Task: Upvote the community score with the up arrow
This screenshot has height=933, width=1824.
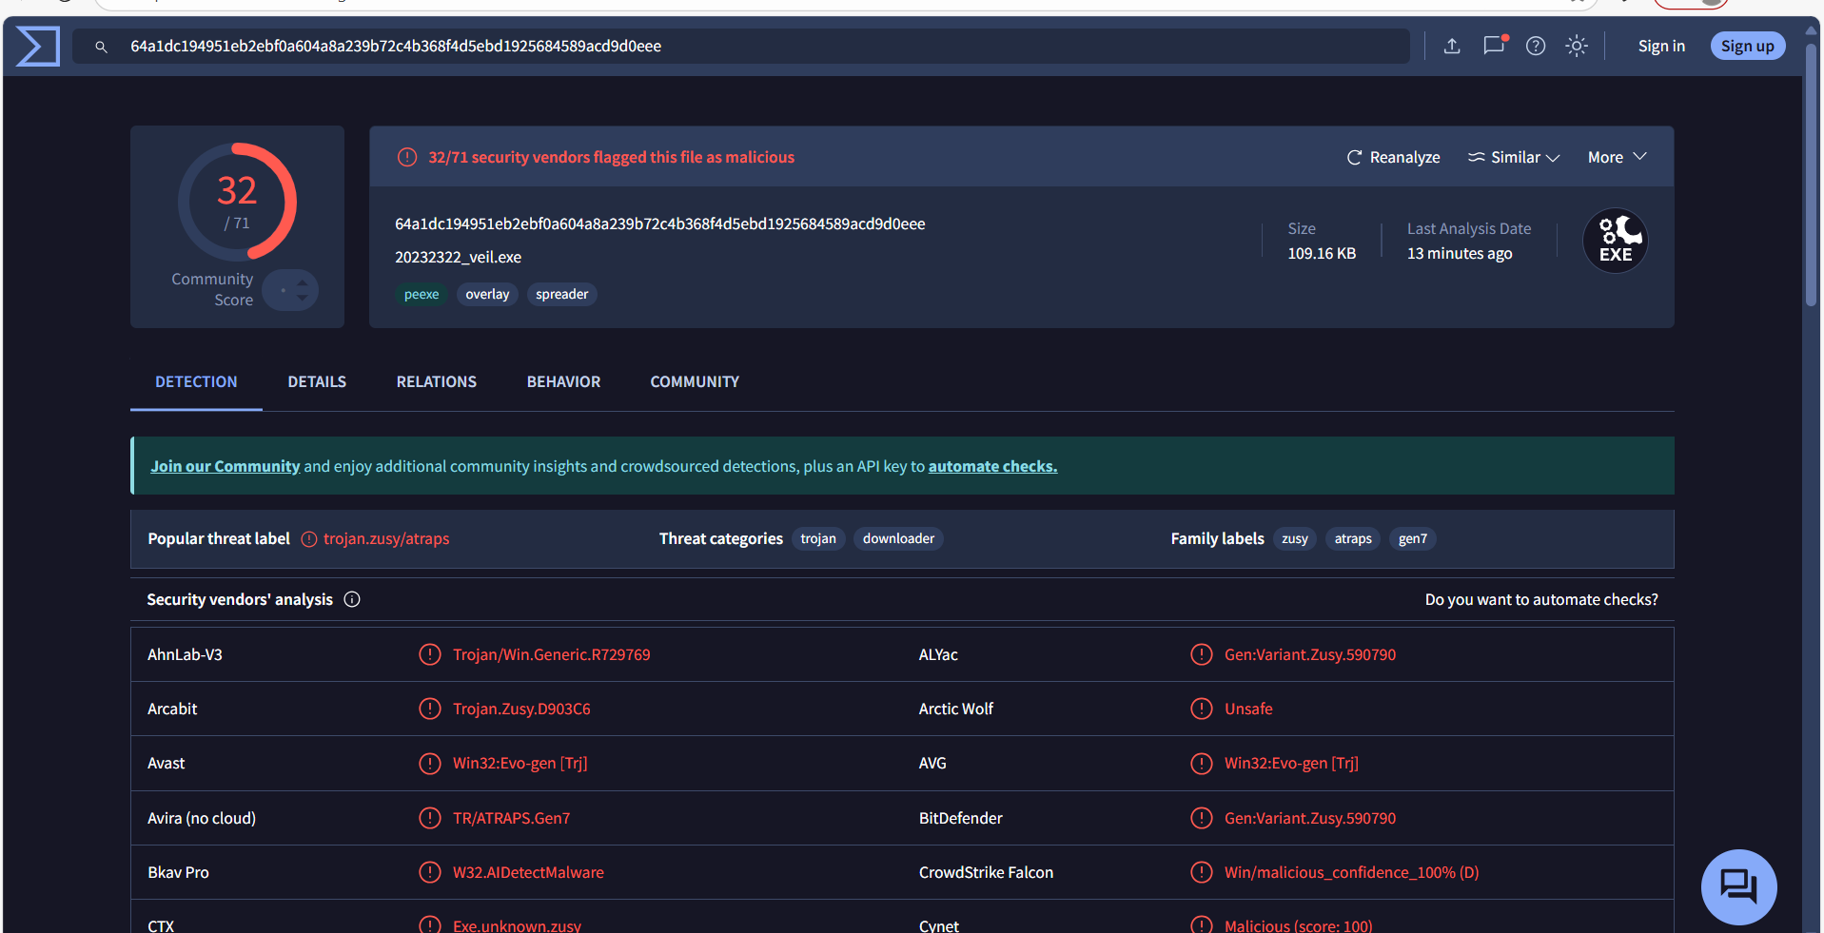Action: (x=302, y=282)
